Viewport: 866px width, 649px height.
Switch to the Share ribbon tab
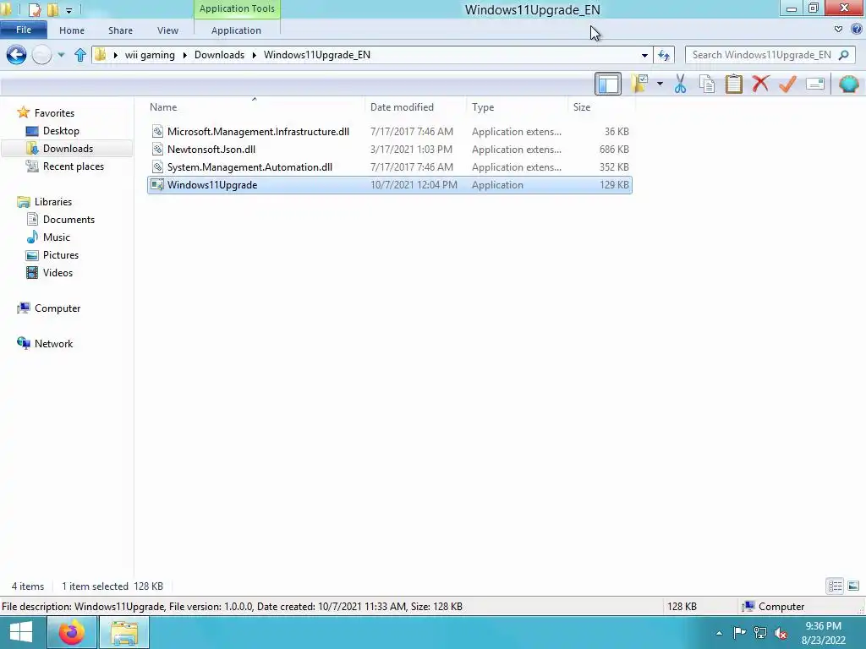tap(120, 30)
